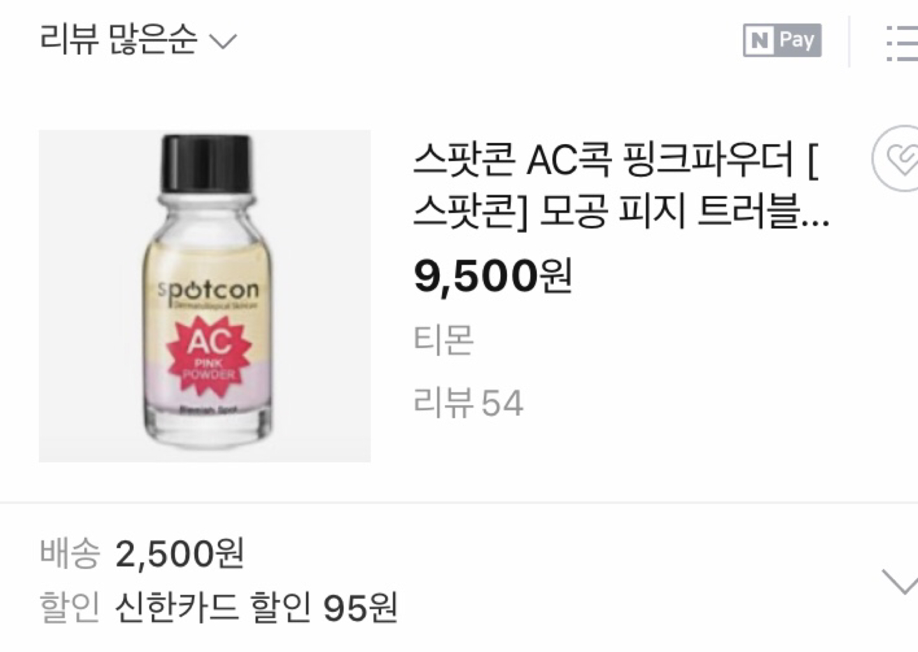View the 리뷰 54 reviews

pos(469,403)
